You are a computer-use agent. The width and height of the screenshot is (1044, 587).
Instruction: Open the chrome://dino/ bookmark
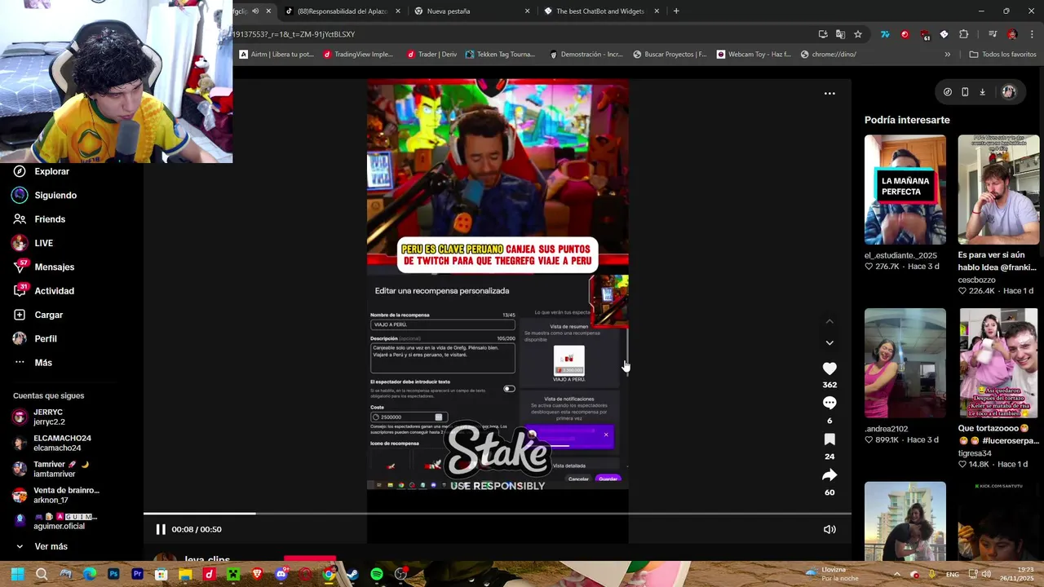829,55
